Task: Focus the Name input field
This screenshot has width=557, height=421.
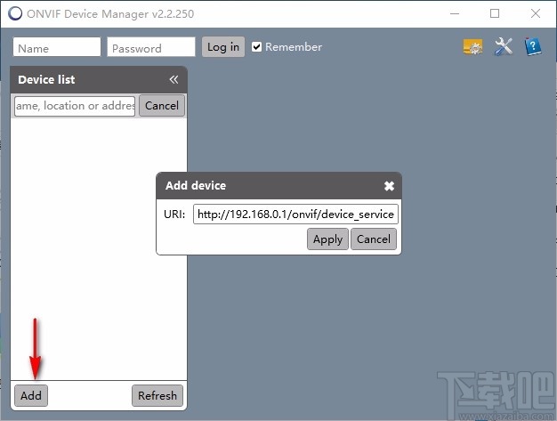Action: pos(57,47)
